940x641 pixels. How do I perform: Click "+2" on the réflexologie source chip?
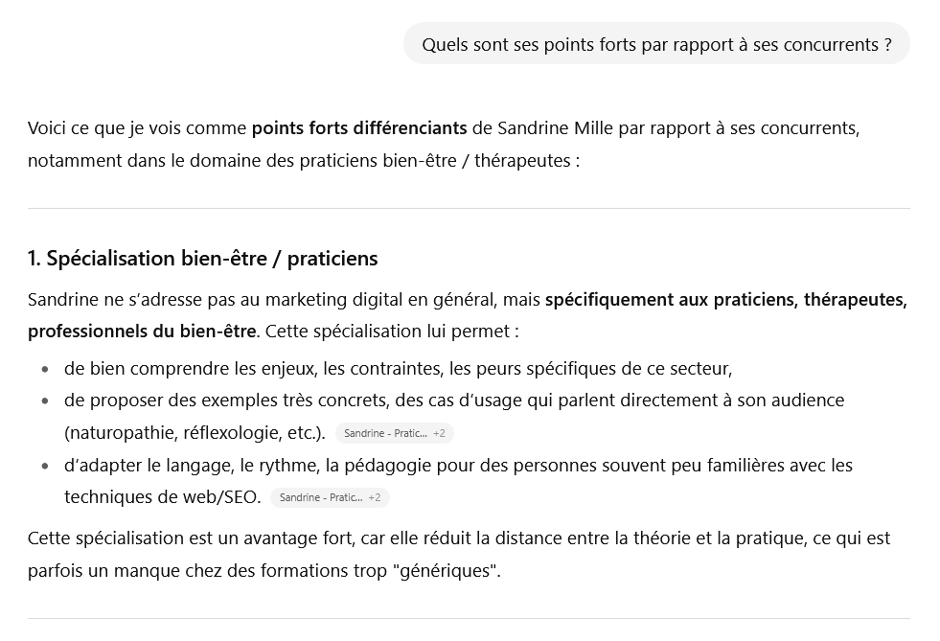click(439, 433)
